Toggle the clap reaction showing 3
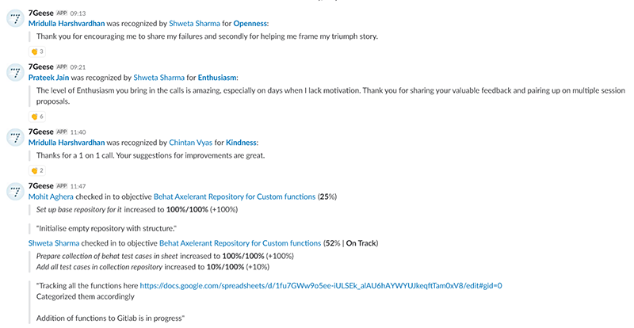The image size is (634, 328). [x=37, y=51]
